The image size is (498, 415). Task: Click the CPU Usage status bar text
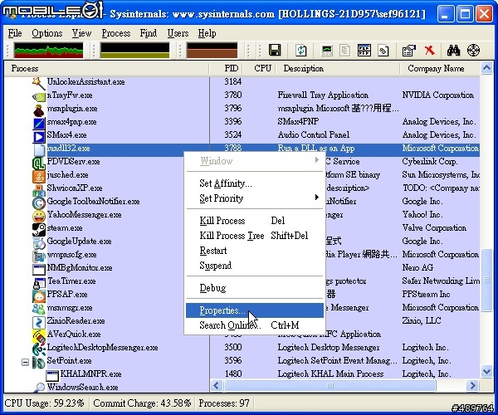coord(45,403)
